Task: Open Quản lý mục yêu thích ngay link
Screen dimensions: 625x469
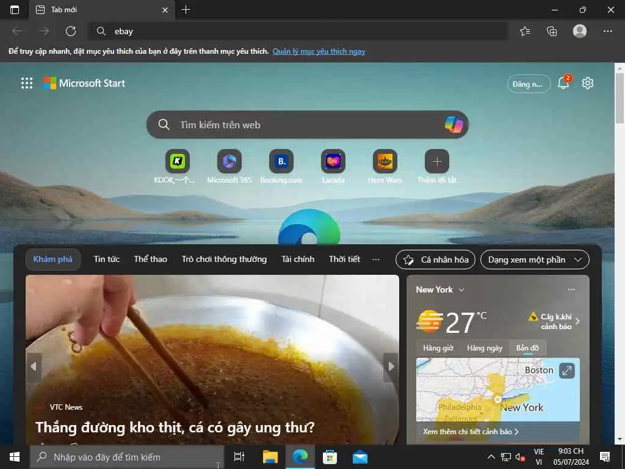Action: [x=319, y=51]
